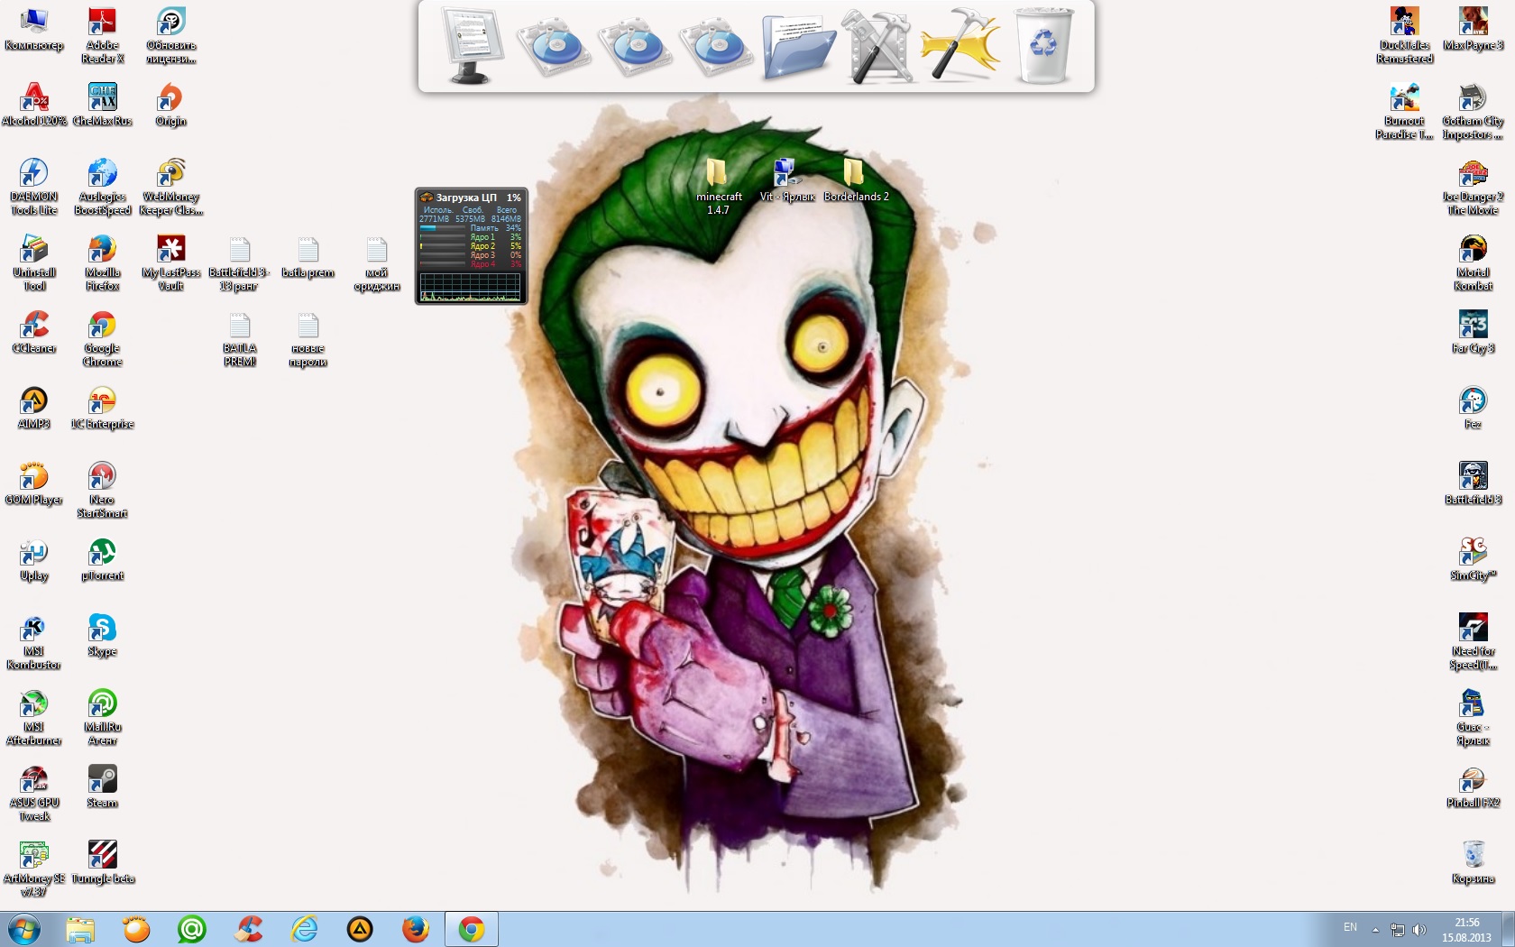Click the CPU load gadget
1515x947 pixels.
click(x=471, y=246)
